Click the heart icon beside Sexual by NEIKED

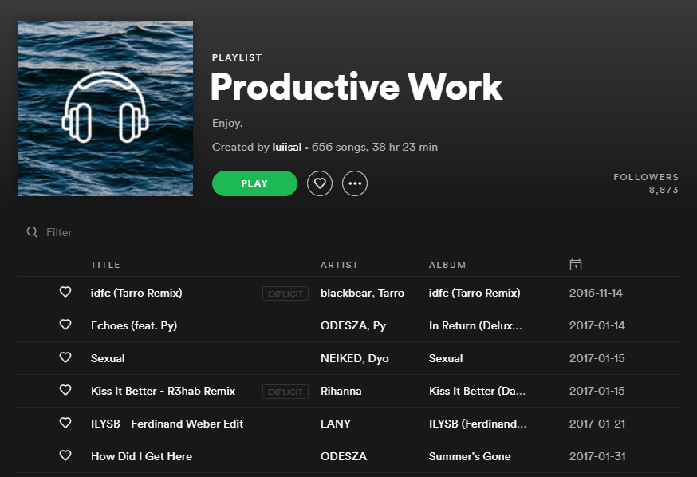pos(65,358)
